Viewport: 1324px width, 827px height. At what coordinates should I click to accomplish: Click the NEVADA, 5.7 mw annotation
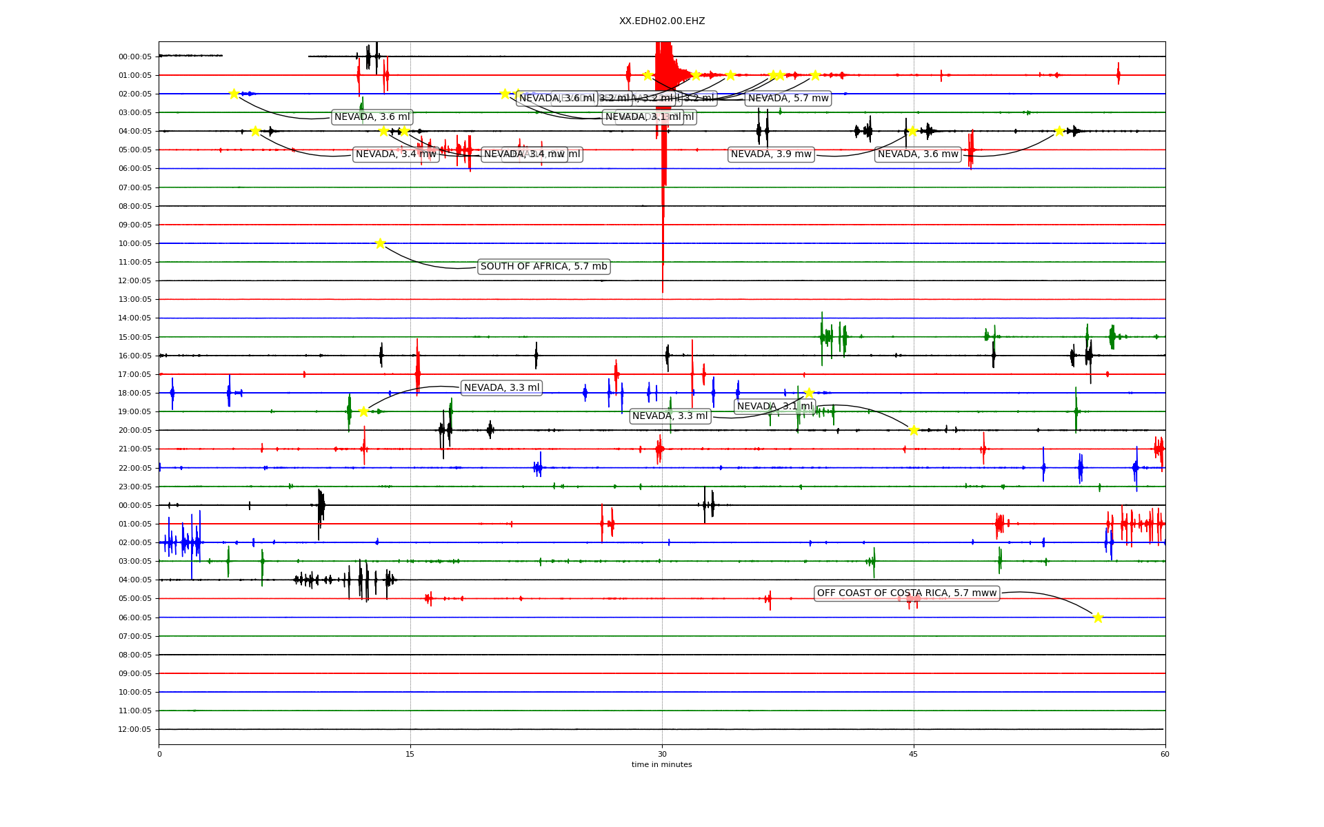tap(788, 99)
